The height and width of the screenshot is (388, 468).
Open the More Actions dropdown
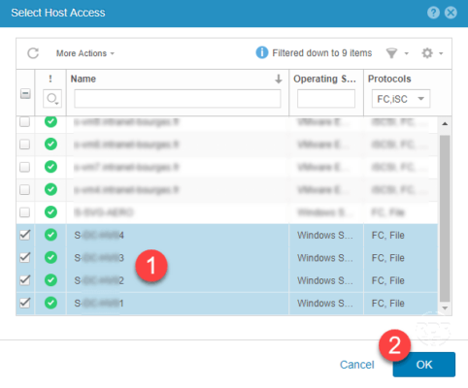[85, 53]
